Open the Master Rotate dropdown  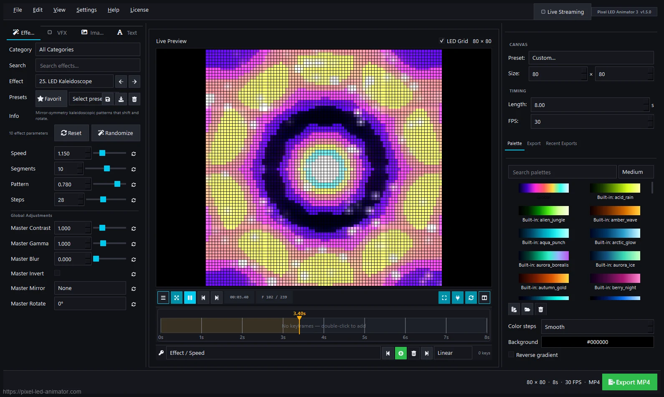[90, 303]
